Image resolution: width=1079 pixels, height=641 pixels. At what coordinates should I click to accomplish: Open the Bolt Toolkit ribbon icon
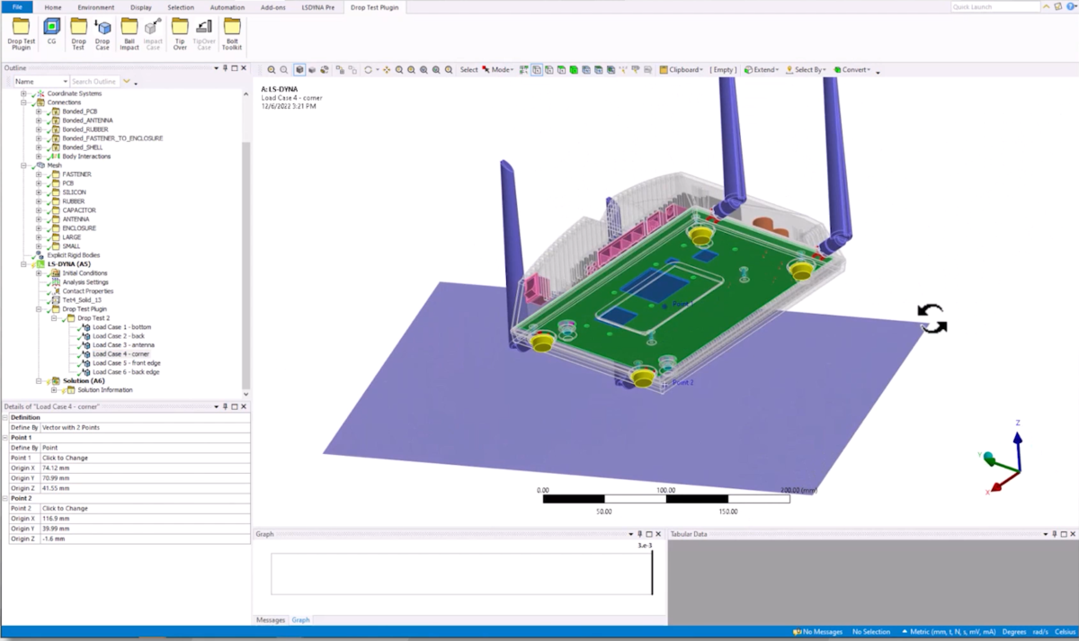[x=232, y=31]
